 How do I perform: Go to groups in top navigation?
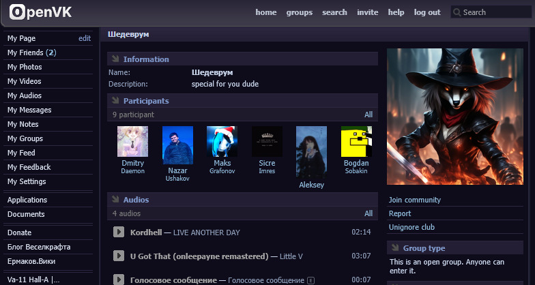click(299, 12)
